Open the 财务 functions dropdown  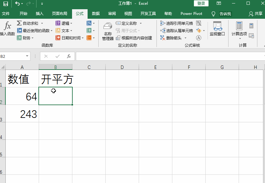click(25, 38)
